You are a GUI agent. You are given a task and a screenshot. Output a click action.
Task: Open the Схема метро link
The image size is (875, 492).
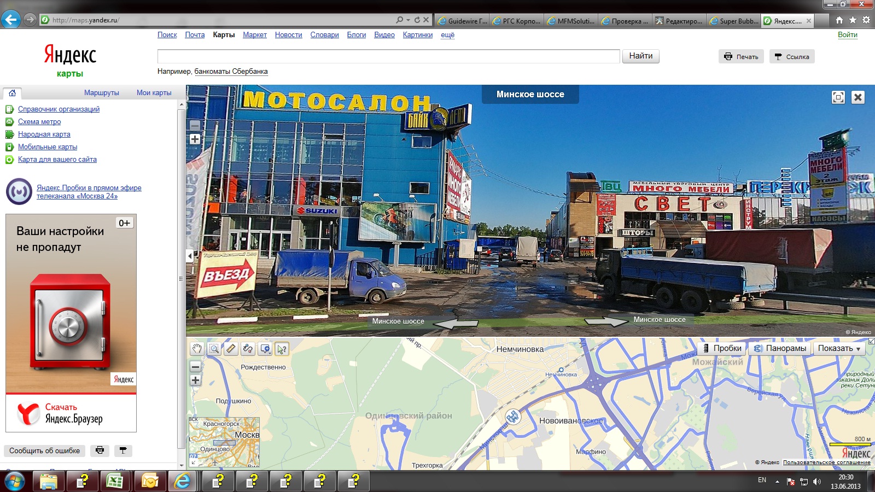pos(39,122)
